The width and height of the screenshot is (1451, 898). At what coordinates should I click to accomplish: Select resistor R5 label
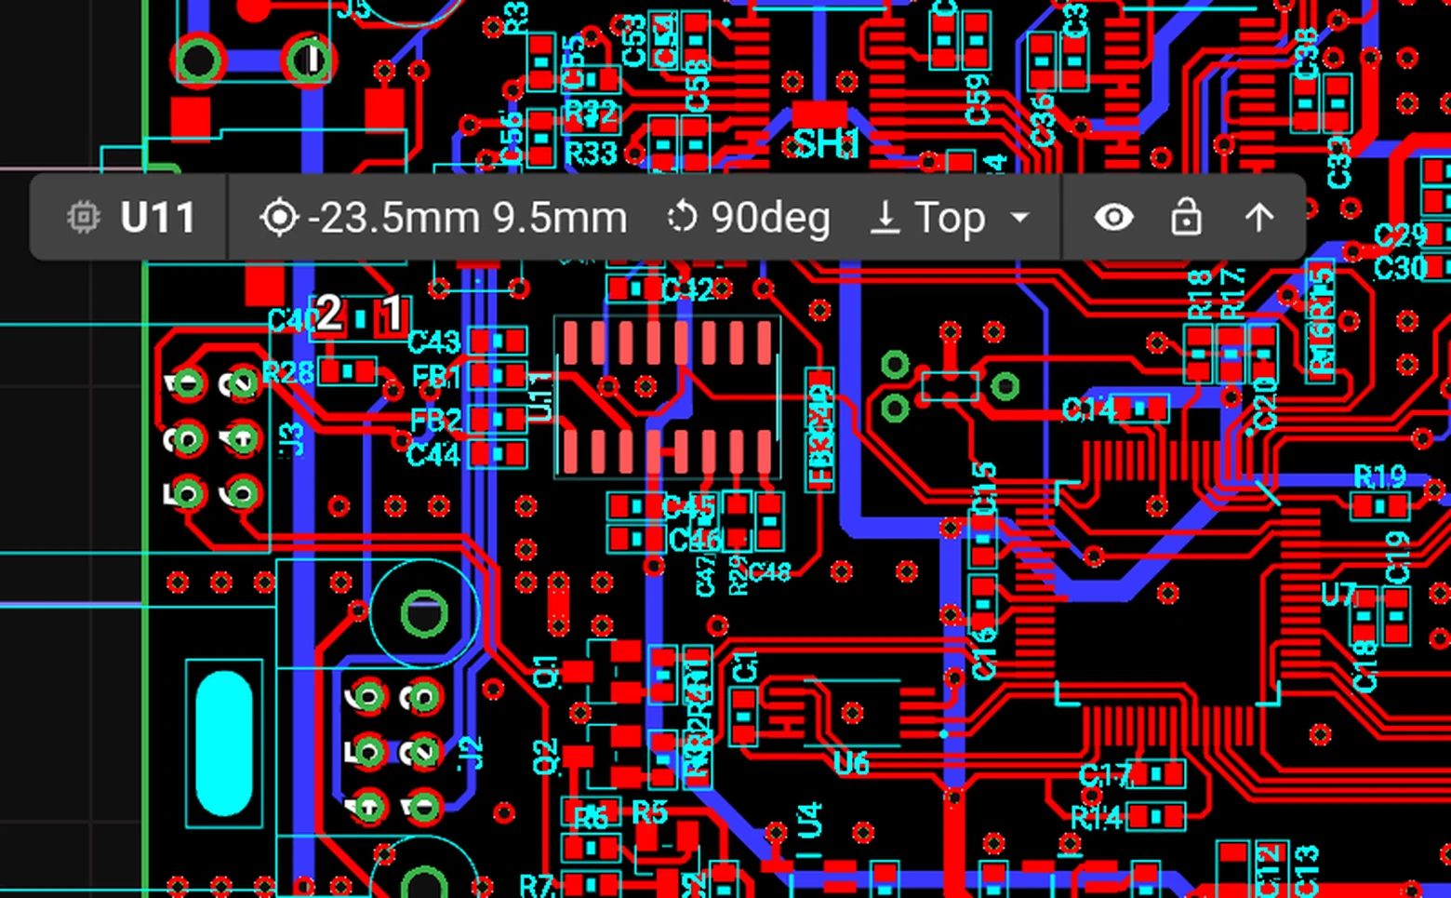(x=649, y=812)
